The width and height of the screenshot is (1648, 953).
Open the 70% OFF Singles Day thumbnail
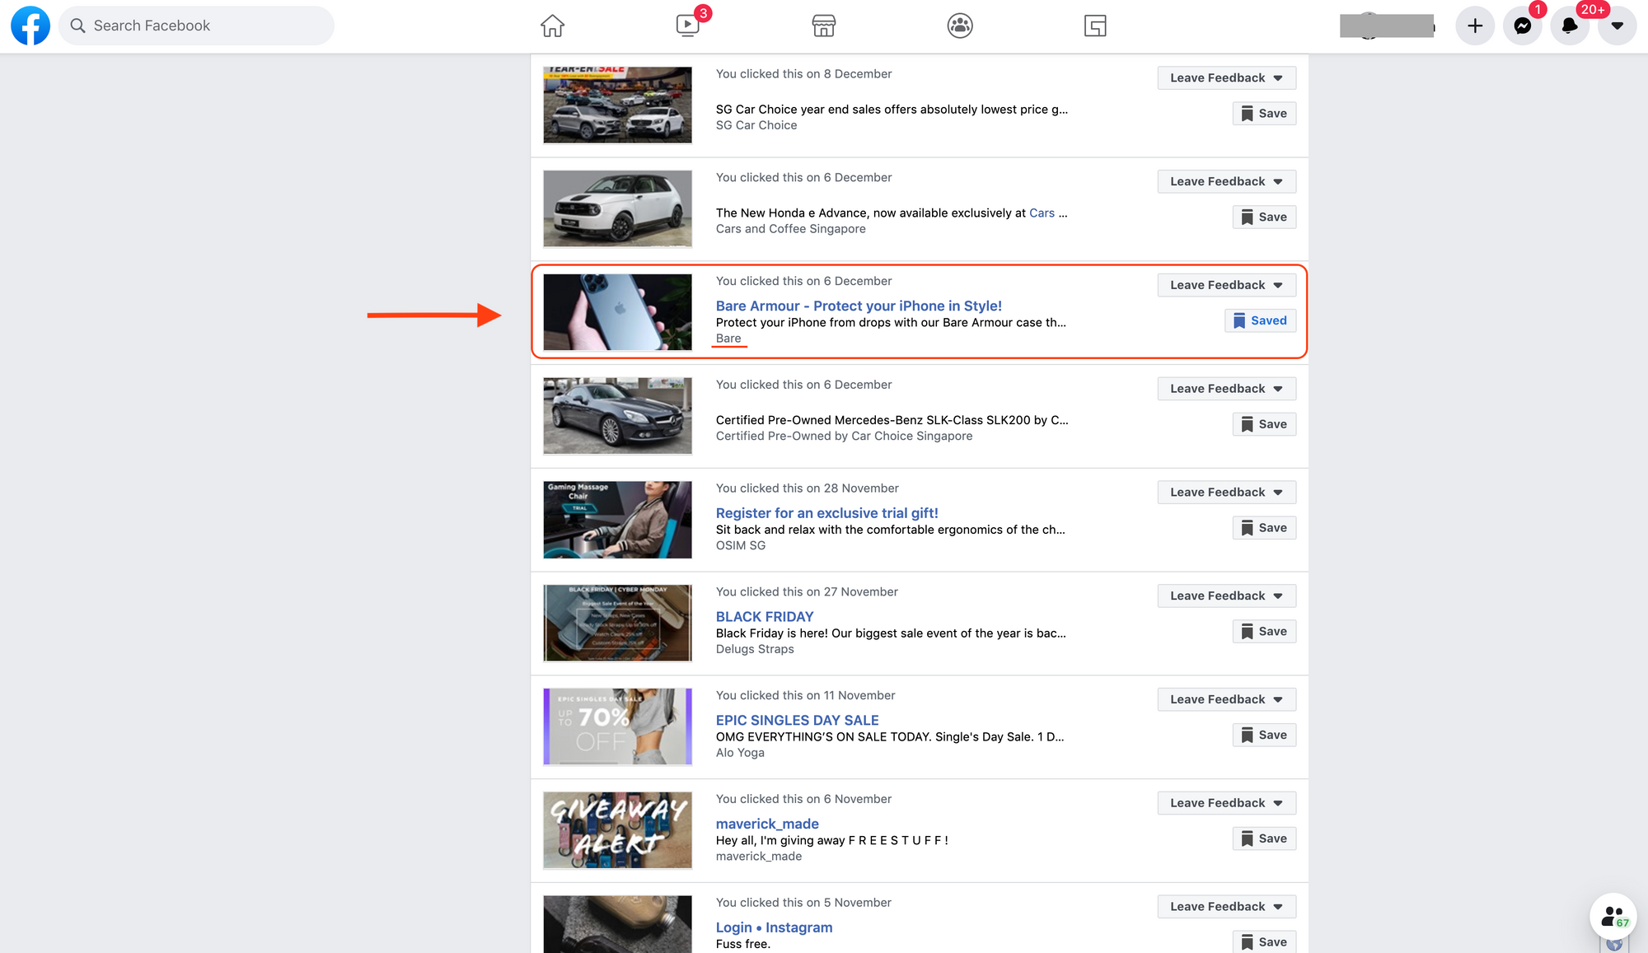click(x=617, y=726)
